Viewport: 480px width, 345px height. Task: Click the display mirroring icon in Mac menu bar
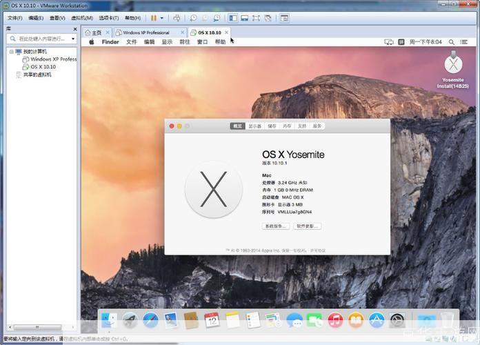pyautogui.click(x=388, y=42)
